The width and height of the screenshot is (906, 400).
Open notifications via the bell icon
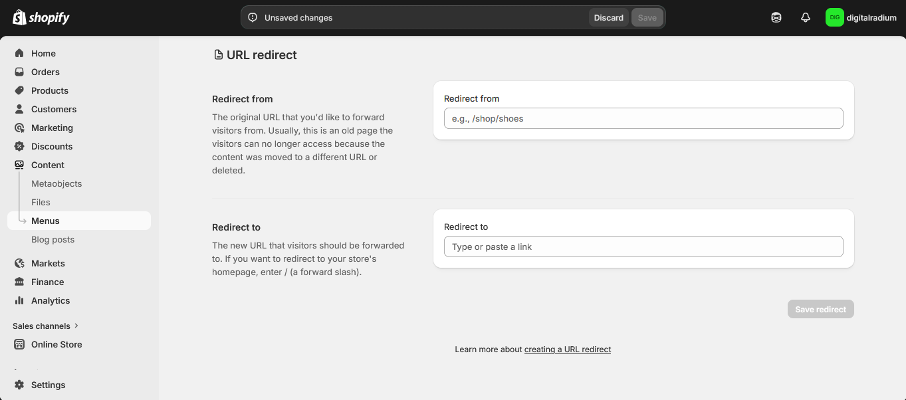805,17
